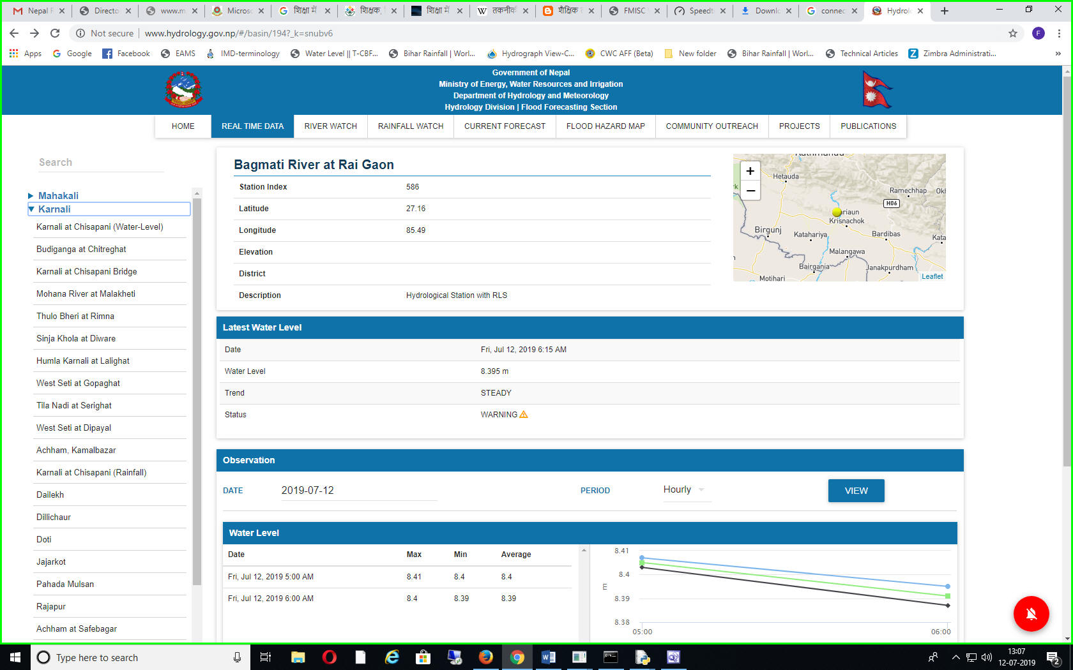Image resolution: width=1073 pixels, height=670 pixels.
Task: Open Leaflet attribution link
Action: pos(932,276)
